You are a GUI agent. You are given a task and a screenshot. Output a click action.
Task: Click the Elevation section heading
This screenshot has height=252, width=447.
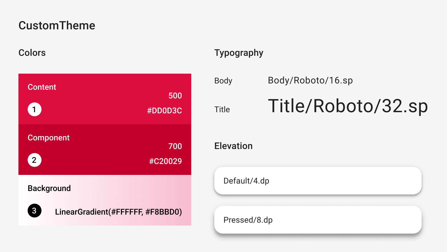233,146
